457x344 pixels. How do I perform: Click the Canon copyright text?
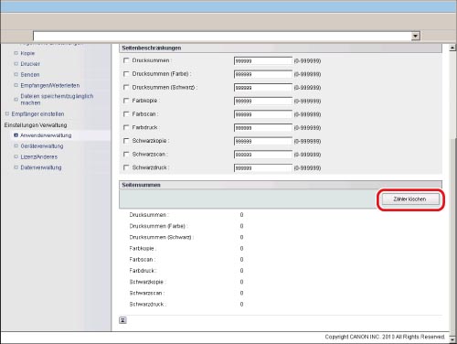[x=385, y=337]
